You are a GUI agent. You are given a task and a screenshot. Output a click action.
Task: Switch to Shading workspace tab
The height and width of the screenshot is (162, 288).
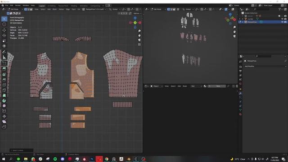[74, 6]
